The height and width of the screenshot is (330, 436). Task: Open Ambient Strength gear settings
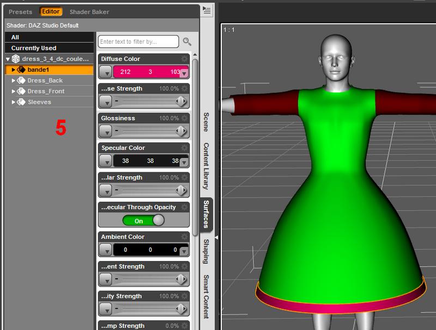tap(184, 266)
